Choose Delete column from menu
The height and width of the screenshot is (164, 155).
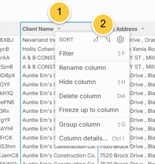(92, 96)
